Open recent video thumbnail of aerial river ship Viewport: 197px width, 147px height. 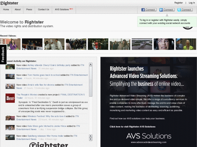click(x=142, y=44)
